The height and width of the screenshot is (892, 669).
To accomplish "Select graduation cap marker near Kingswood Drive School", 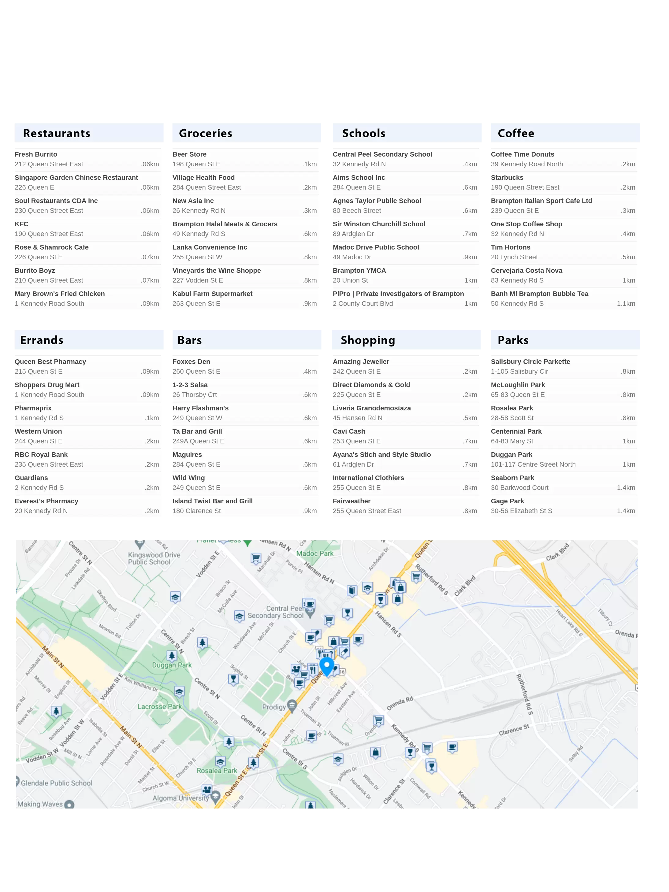I will coord(175,597).
